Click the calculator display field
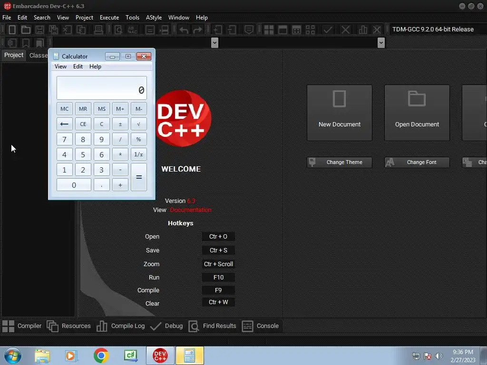The height and width of the screenshot is (365, 487). (102, 88)
